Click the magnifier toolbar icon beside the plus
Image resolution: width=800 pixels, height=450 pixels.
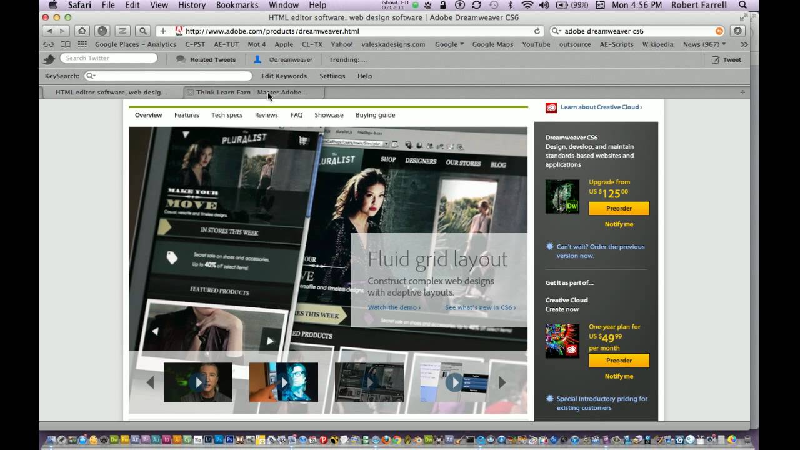point(143,31)
